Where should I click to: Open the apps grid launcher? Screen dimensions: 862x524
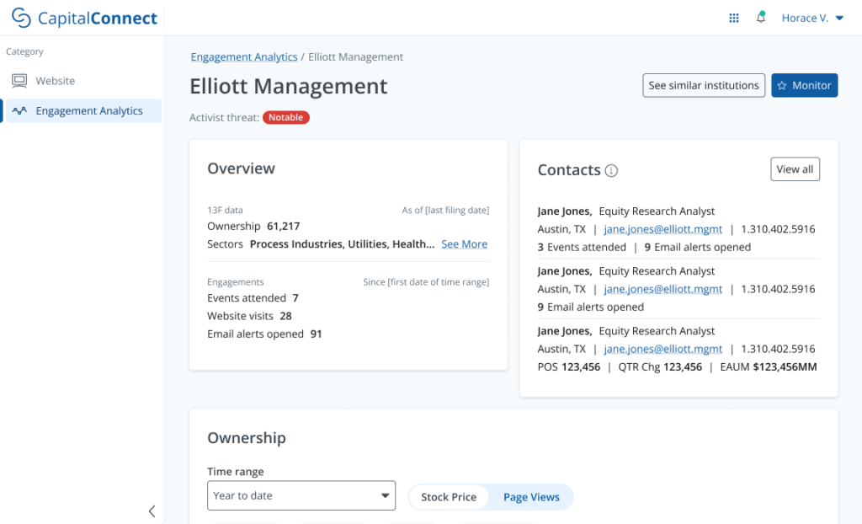(734, 18)
